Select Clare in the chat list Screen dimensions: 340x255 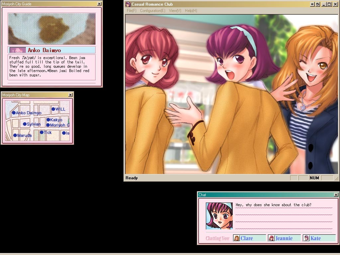coord(249,238)
